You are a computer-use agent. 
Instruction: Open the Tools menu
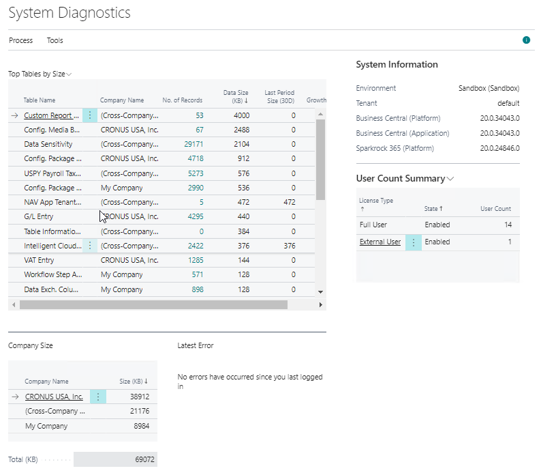click(x=55, y=40)
